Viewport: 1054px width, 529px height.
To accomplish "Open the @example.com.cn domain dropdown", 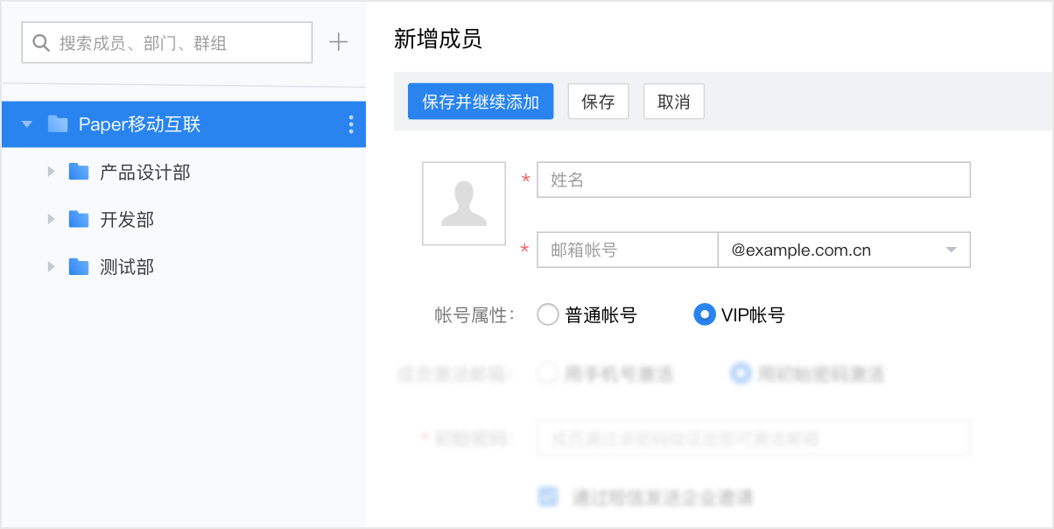I will pyautogui.click(x=951, y=250).
